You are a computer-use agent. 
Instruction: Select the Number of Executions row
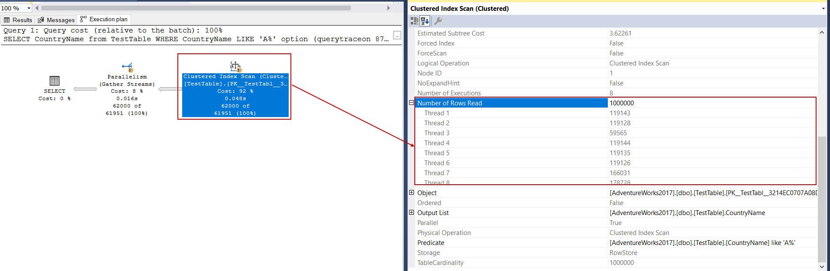tap(616, 93)
